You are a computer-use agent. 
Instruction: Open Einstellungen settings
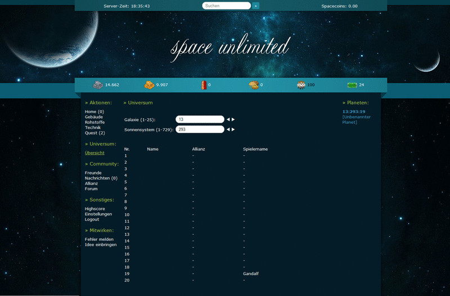pyautogui.click(x=98, y=214)
